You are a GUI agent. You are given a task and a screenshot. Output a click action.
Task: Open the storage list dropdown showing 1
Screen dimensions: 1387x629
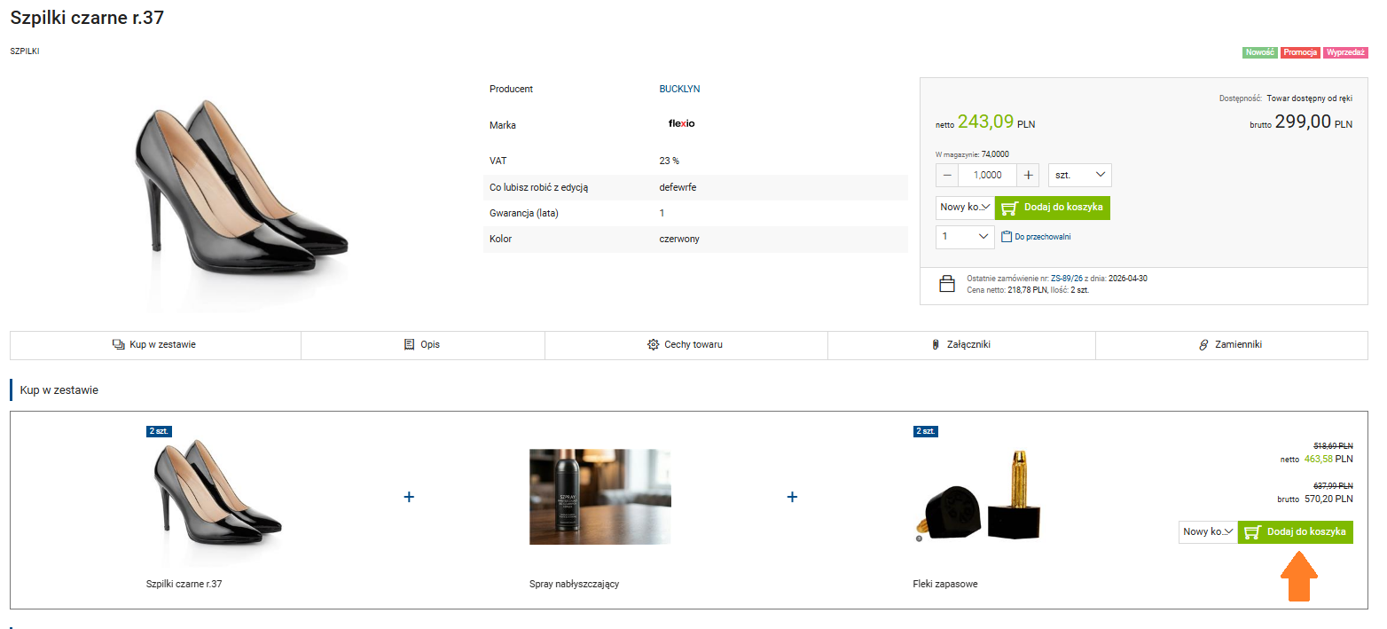point(965,237)
